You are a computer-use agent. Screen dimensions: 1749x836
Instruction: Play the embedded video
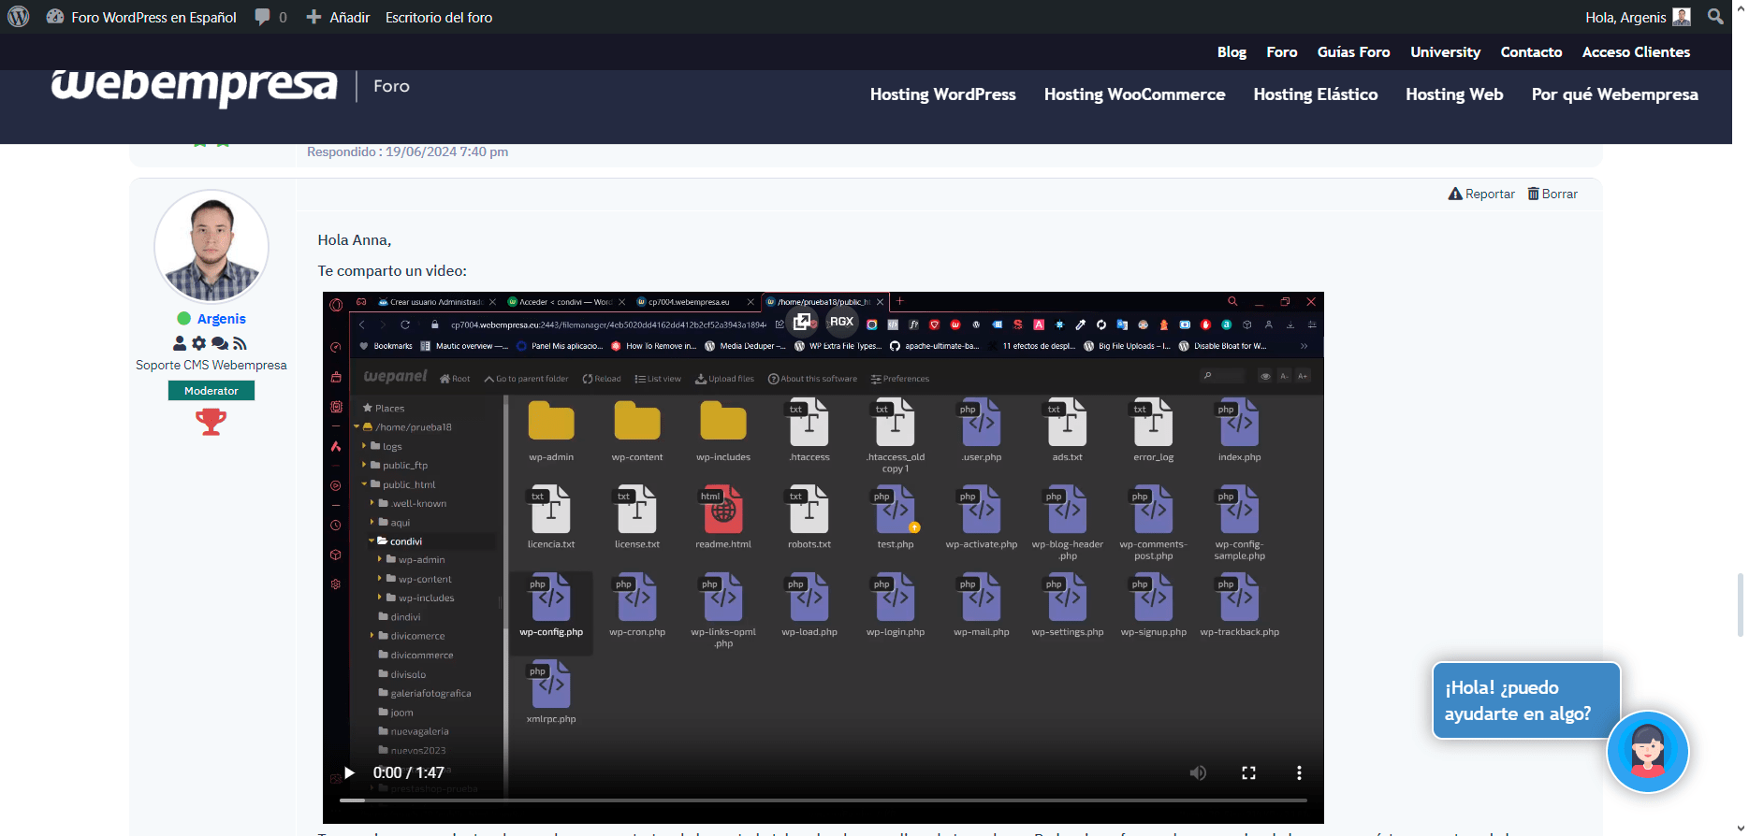349,773
